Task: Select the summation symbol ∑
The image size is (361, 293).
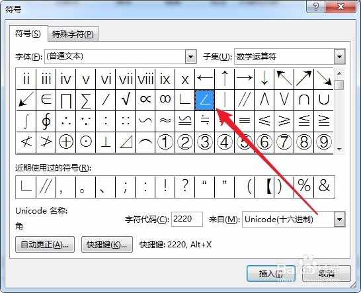Action: click(86, 100)
